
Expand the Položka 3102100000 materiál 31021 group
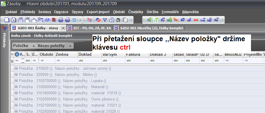[16, 105]
